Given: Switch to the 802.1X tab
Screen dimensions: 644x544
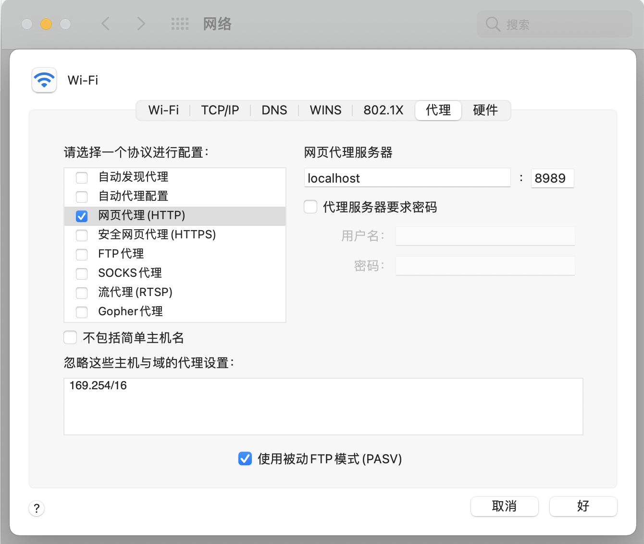Looking at the screenshot, I should 384,110.
